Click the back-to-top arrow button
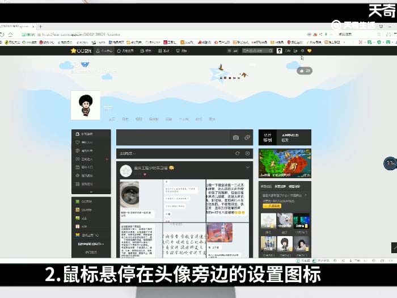 click(x=394, y=247)
